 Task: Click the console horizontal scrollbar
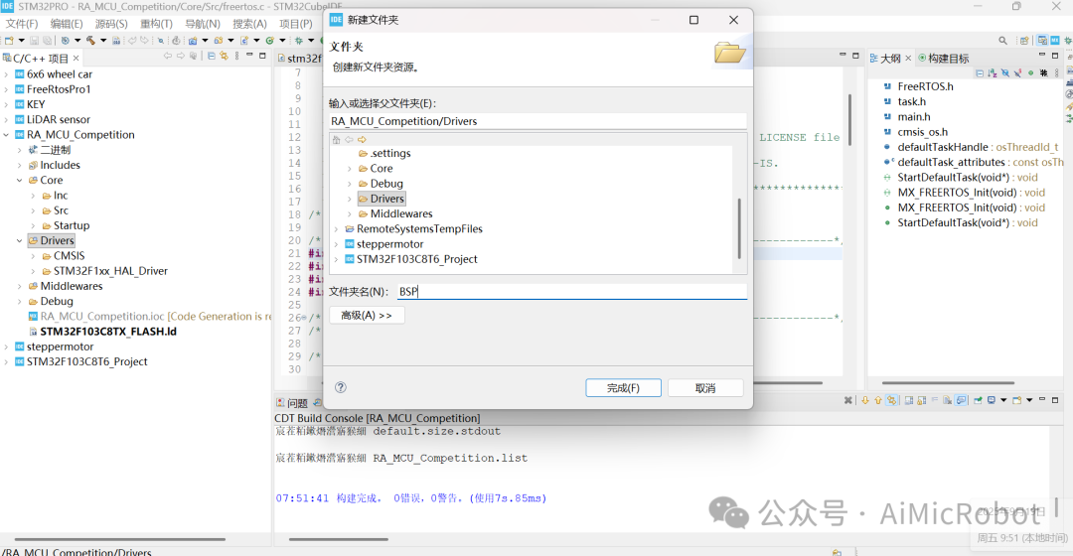[x=338, y=539]
